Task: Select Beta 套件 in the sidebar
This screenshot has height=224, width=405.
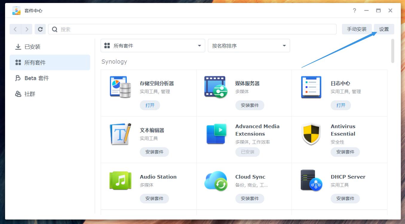Action: pyautogui.click(x=50, y=78)
